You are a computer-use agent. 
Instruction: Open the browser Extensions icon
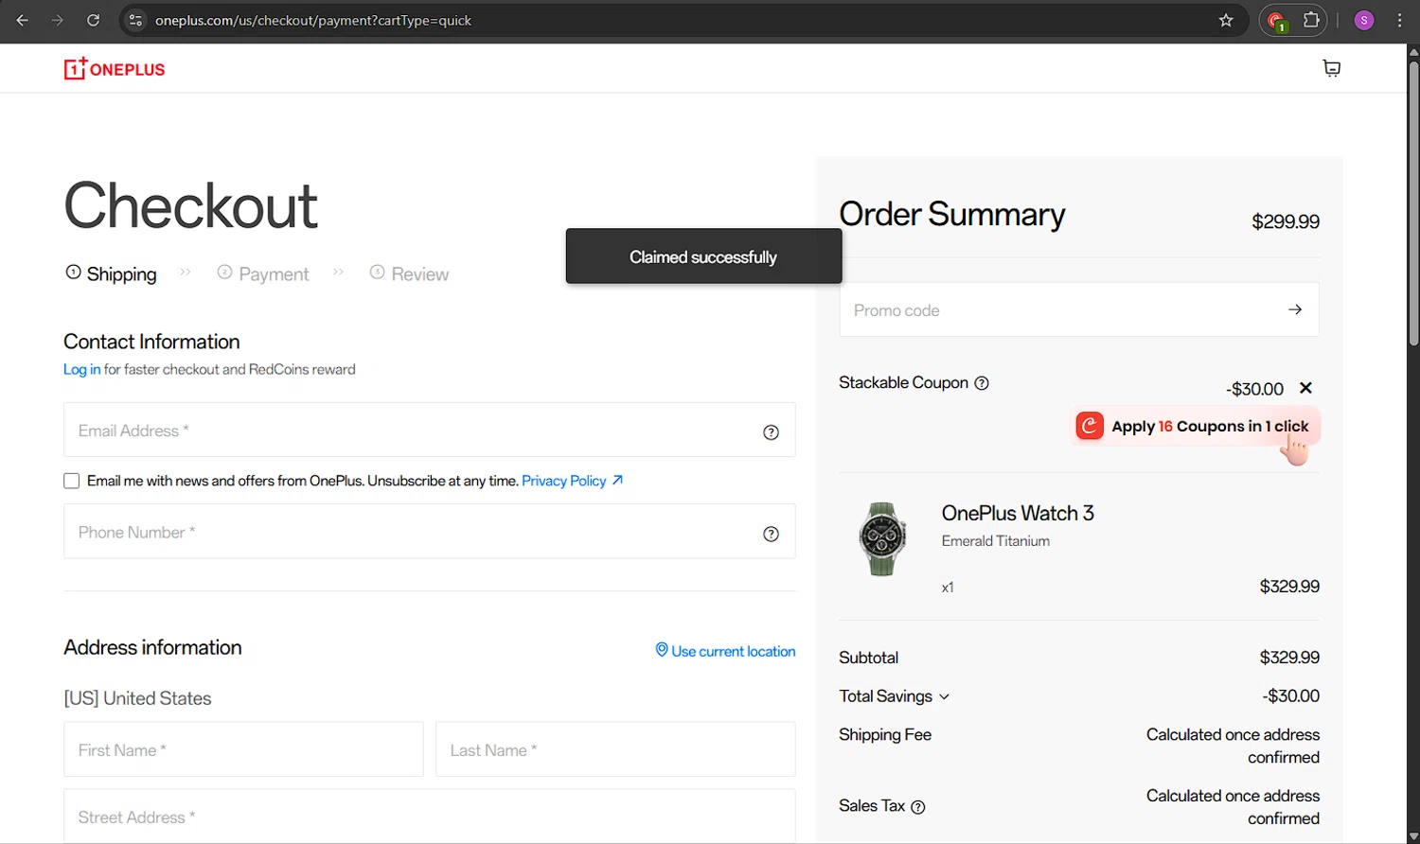pyautogui.click(x=1311, y=20)
